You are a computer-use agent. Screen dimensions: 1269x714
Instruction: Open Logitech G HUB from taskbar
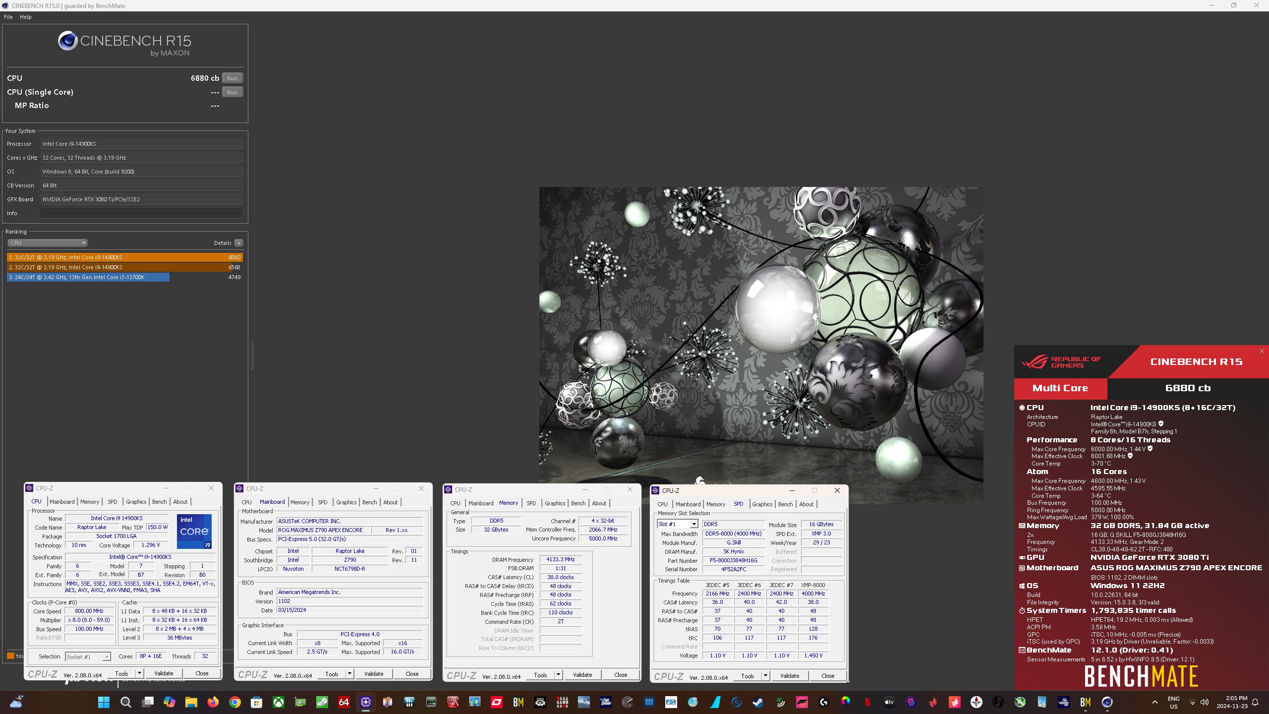coord(823,702)
